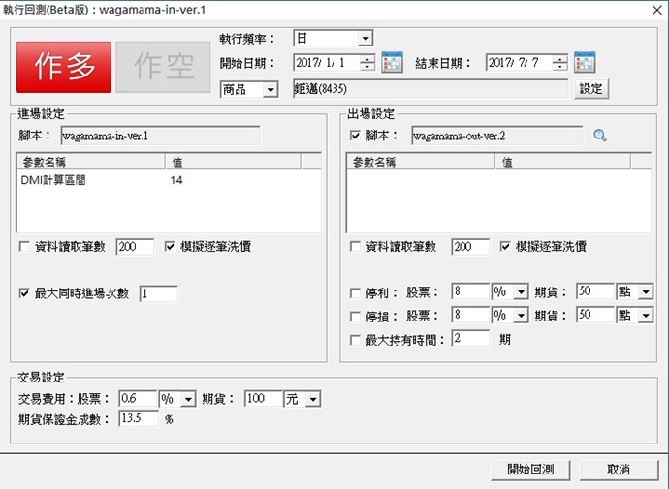
Task: Click the 設定 button next to product
Action: click(591, 90)
